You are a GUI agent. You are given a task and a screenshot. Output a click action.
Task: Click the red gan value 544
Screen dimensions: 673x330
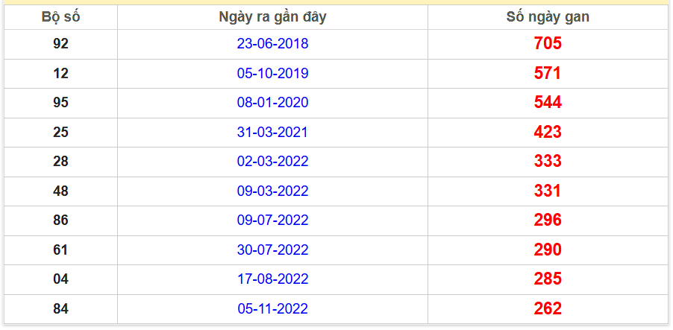pos(548,103)
